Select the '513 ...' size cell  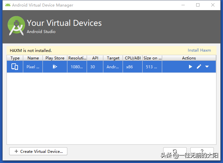[152, 67]
